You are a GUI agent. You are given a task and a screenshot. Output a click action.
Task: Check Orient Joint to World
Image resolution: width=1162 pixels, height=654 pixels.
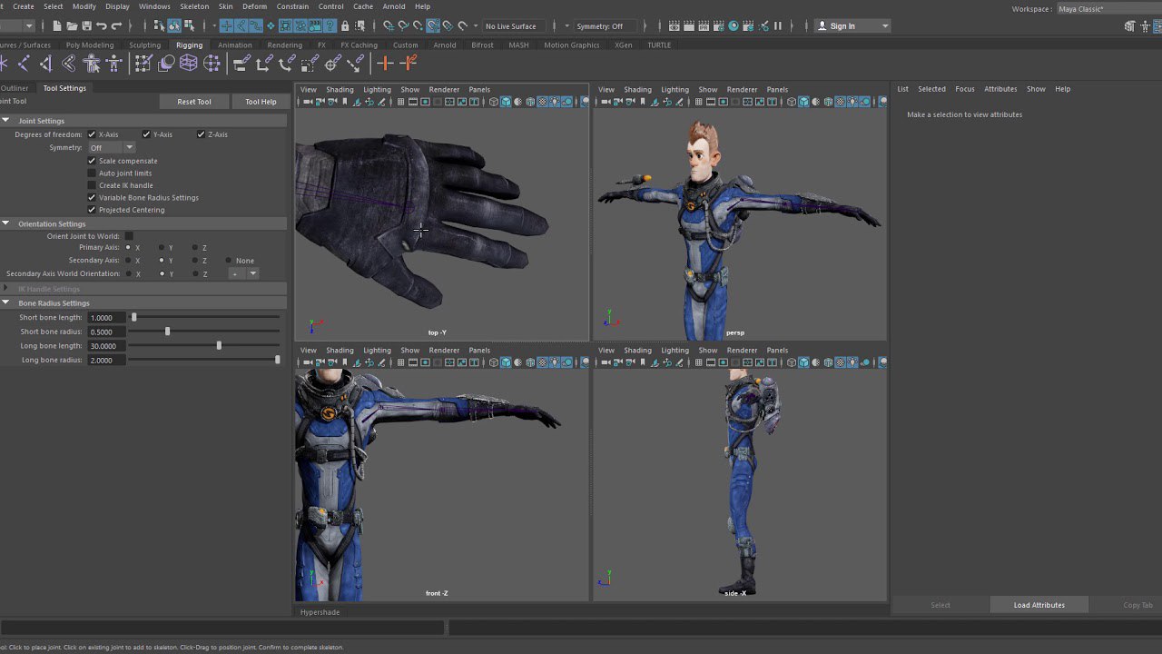coord(129,236)
